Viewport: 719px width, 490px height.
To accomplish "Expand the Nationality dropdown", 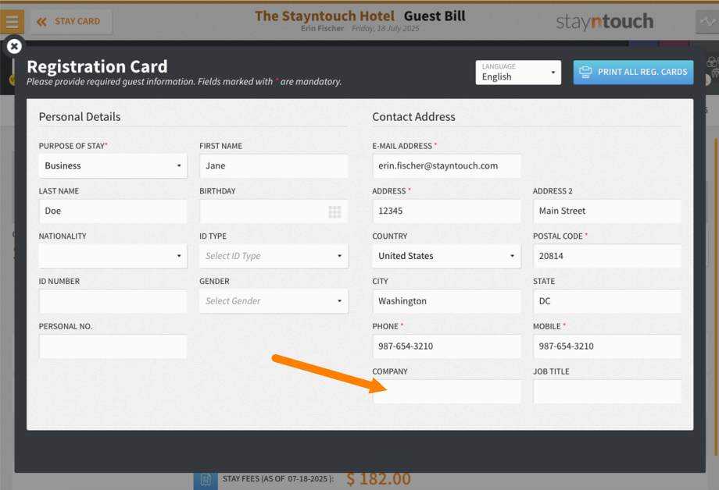I will click(x=113, y=256).
